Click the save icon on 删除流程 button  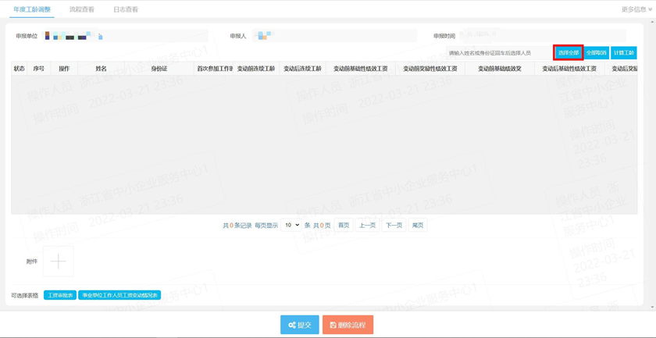[x=333, y=325]
